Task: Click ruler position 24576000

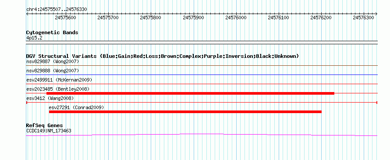Action: coord(236,18)
